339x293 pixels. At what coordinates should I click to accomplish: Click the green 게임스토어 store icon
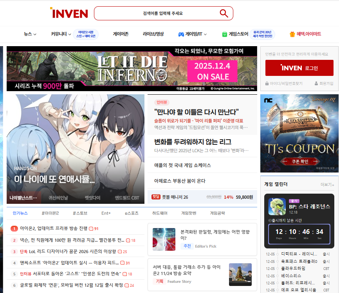(224, 34)
